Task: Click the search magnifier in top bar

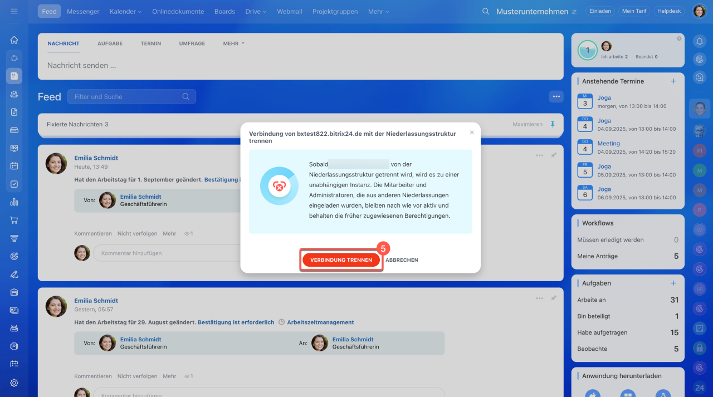Action: coord(486,11)
